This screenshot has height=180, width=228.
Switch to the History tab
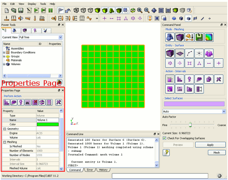click(x=103, y=170)
